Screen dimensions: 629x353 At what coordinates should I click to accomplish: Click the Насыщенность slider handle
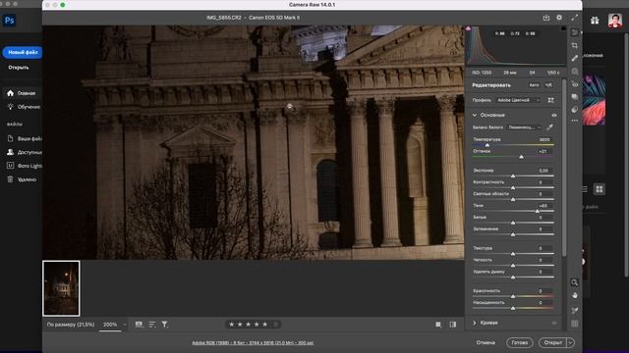pos(513,308)
